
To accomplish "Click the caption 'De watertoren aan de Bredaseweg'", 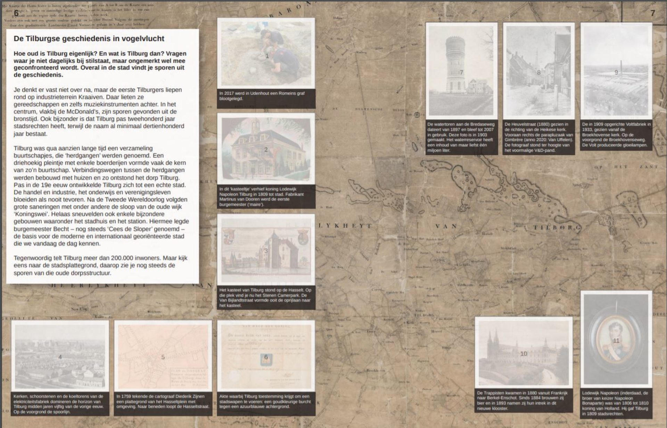I will point(461,137).
